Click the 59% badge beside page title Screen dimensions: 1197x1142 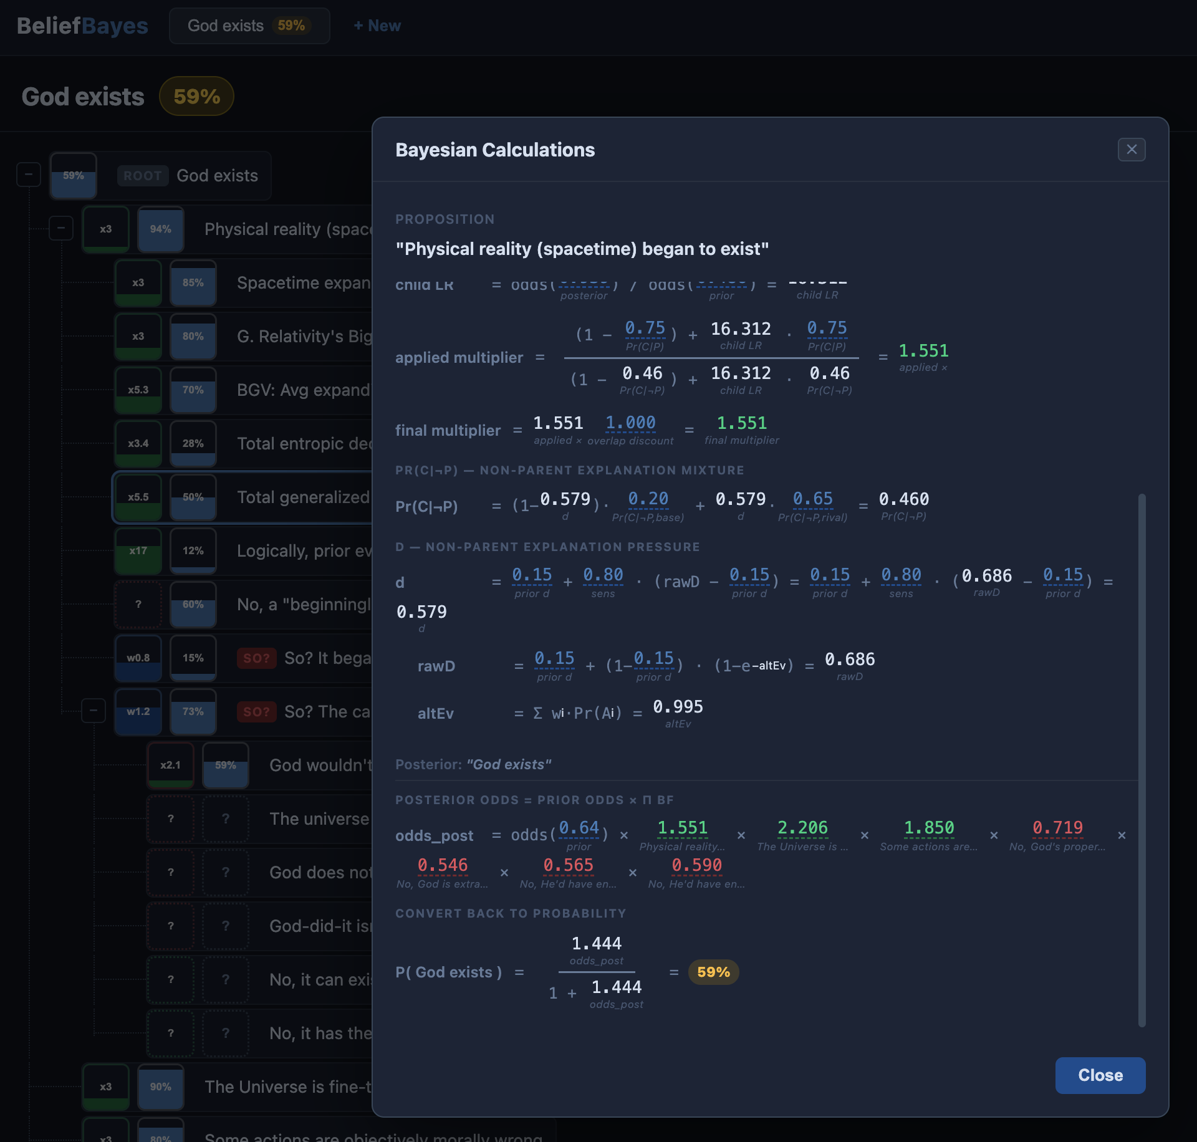point(196,97)
